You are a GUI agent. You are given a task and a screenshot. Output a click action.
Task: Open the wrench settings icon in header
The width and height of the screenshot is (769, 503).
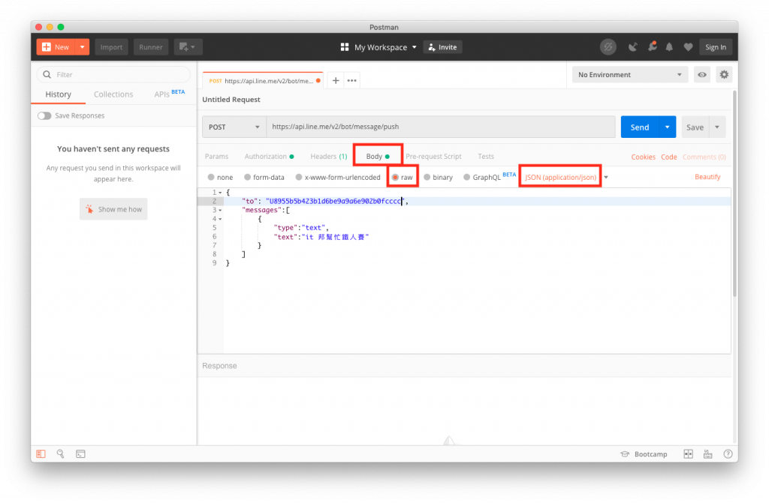pyautogui.click(x=652, y=46)
